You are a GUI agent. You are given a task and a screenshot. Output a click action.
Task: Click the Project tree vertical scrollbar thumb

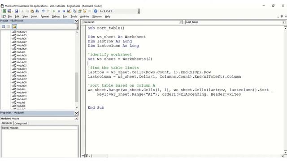click(77, 87)
